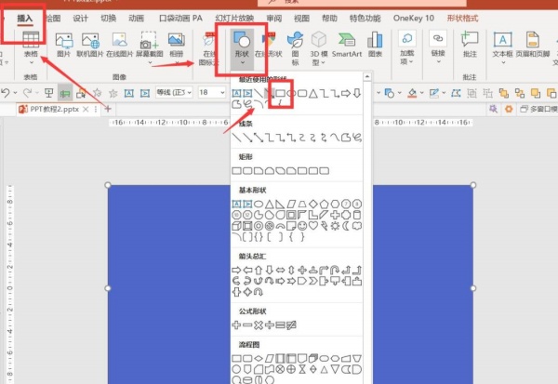Image resolution: width=558 pixels, height=384 pixels.
Task: Select the moon shape
Action: point(346,226)
